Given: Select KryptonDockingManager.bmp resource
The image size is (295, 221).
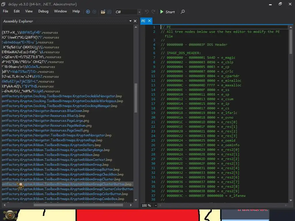Looking at the screenshot, I should pyautogui.click(x=59, y=106).
